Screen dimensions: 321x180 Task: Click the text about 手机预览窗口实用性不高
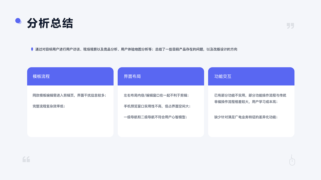click(x=157, y=106)
